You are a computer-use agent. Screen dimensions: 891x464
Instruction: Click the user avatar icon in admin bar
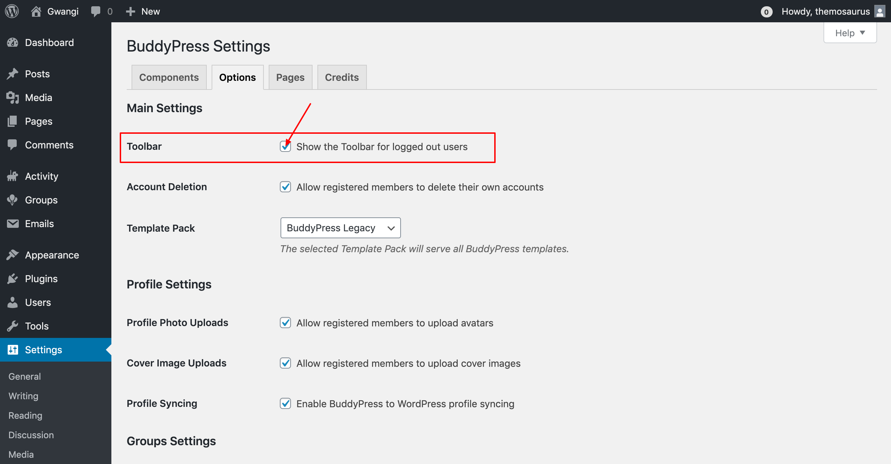click(880, 11)
